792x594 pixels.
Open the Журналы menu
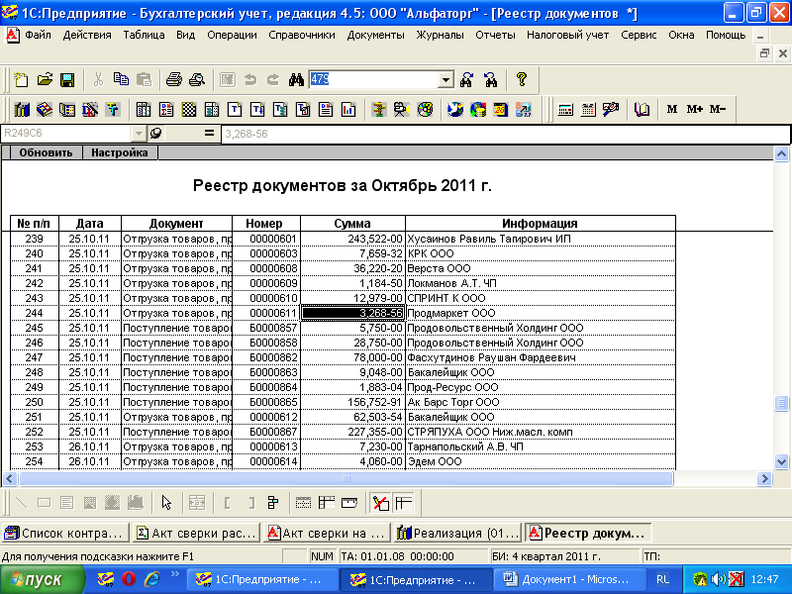[x=440, y=35]
